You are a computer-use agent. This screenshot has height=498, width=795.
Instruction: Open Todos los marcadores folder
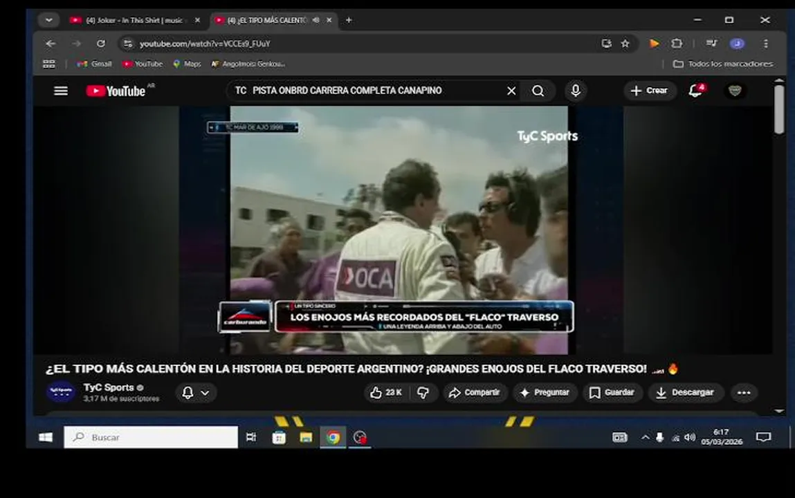pos(723,64)
